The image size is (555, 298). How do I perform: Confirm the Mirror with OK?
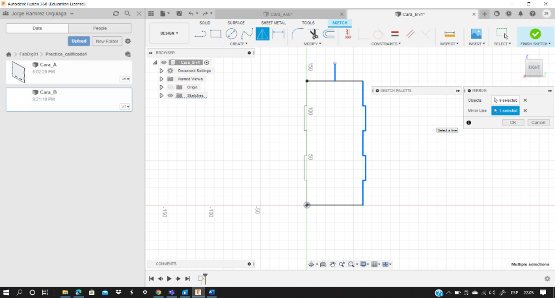(x=513, y=122)
